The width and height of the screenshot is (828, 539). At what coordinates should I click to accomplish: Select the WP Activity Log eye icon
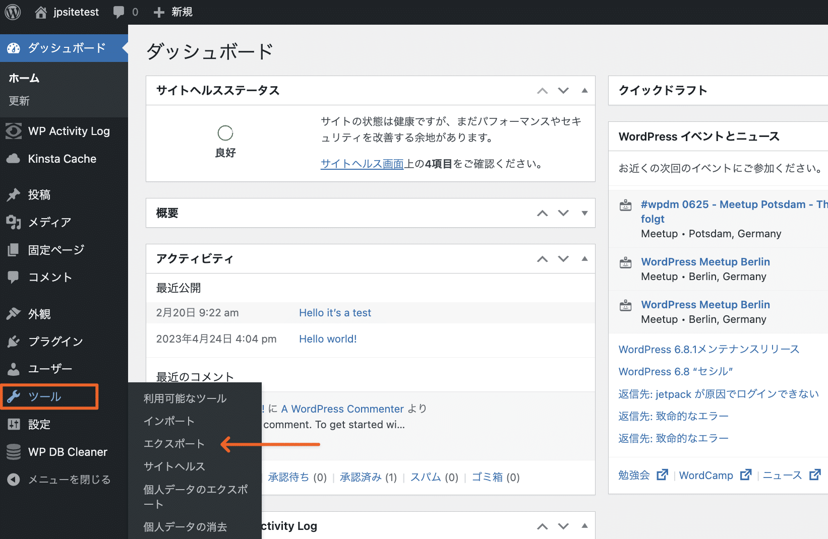tap(13, 130)
